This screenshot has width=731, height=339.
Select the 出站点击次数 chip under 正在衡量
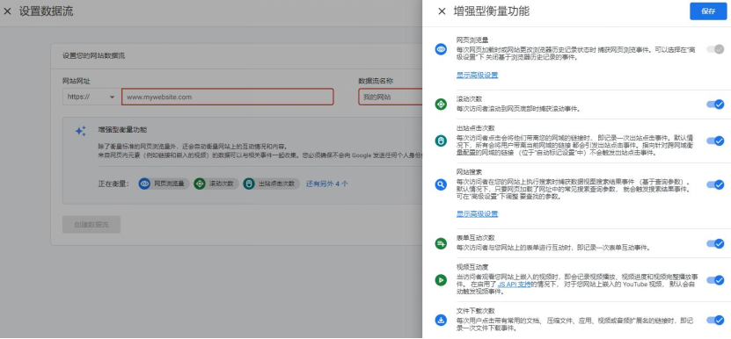click(x=271, y=184)
